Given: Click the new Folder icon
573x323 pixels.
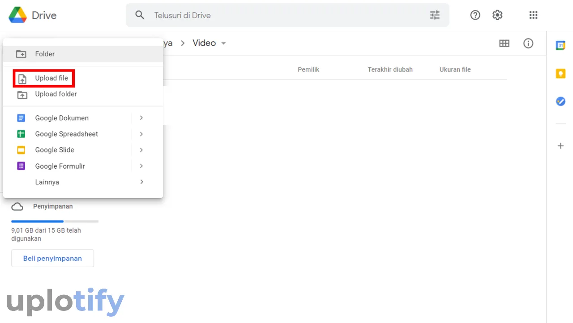Looking at the screenshot, I should tap(21, 54).
